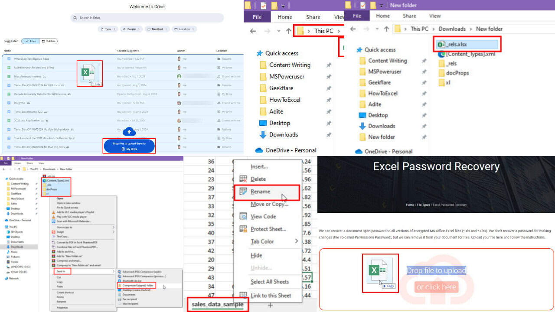Click the Name column header in Drive
555x312 pixels.
7,51
